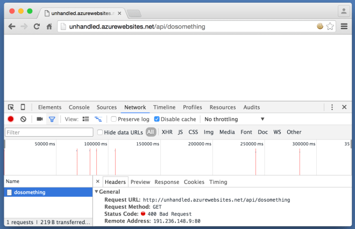
Task: Collapse the General headers section
Action: (x=96, y=191)
